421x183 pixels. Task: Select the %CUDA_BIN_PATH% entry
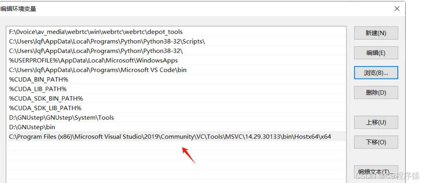[x=177, y=80]
